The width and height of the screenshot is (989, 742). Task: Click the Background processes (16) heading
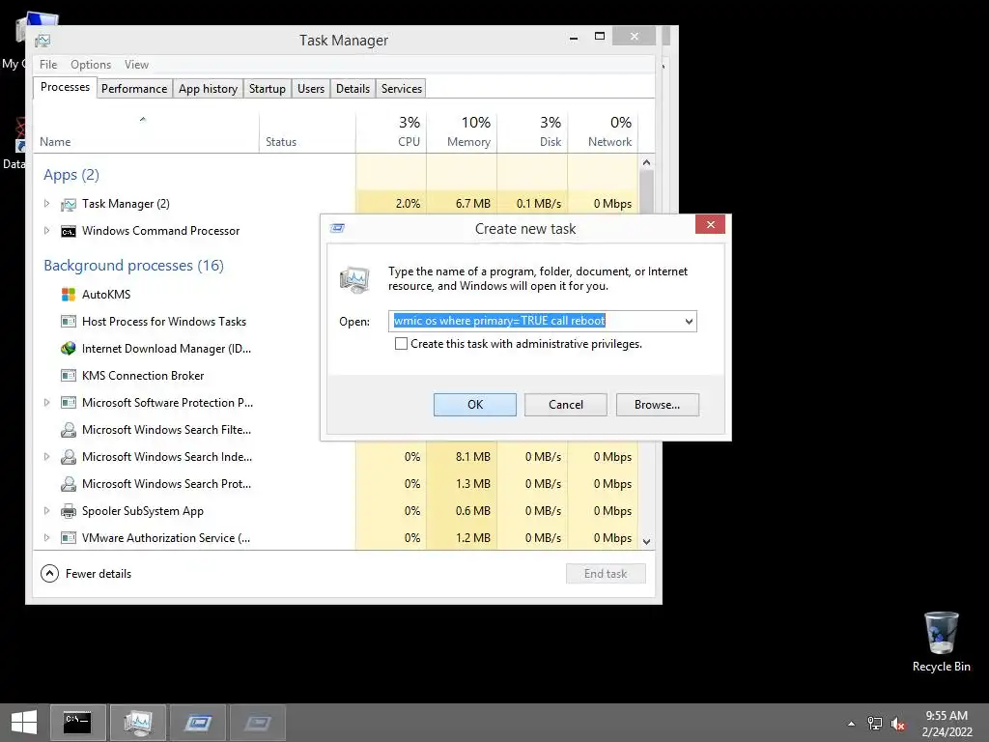(x=133, y=266)
